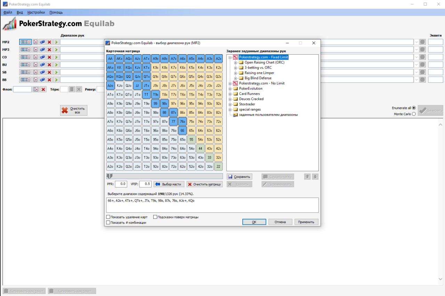Open hand range selector for MP3 row
This screenshot has height=296, width=445.
pos(25,49)
